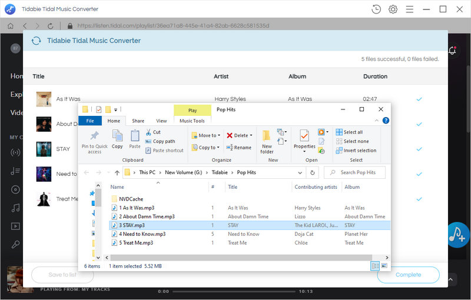This screenshot has height=300, width=471.
Task: Click the playback progress bar in Tidal
Action: click(234, 291)
